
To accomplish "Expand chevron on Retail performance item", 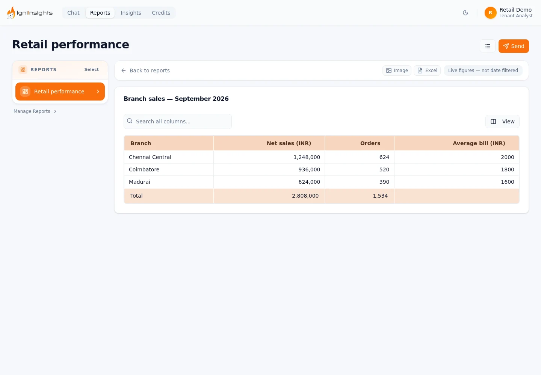I will pos(98,91).
